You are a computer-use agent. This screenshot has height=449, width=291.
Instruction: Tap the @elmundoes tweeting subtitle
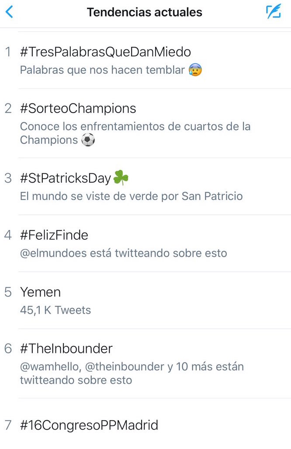[x=123, y=253]
